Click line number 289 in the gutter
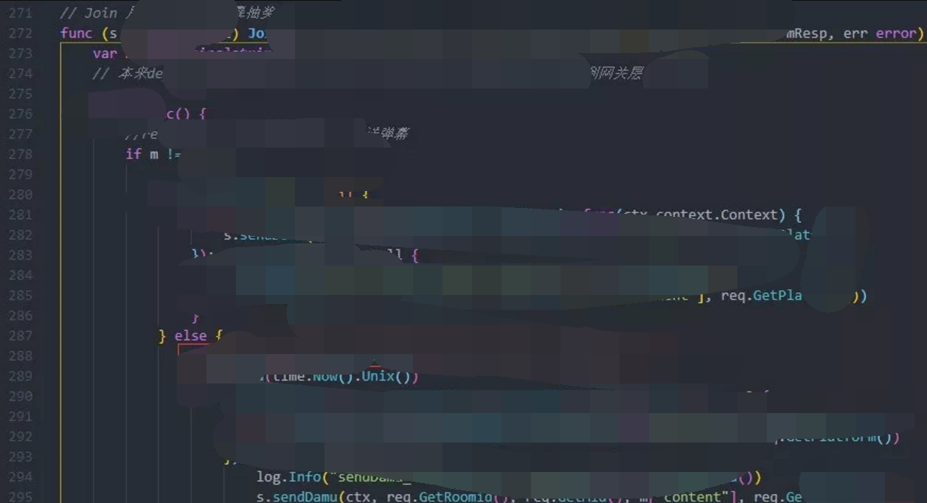This screenshot has height=503, width=927. coord(21,376)
